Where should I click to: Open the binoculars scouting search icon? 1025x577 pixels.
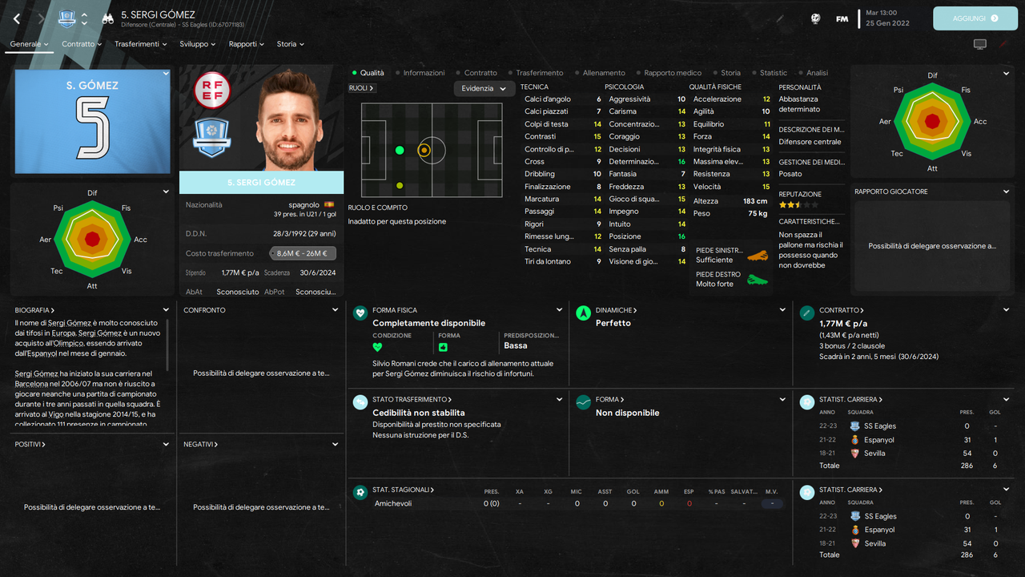tap(107, 18)
